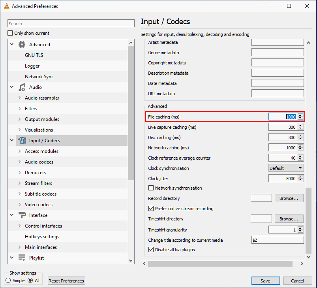The width and height of the screenshot is (317, 288).
Task: Click the Search preferences field
Action: [71, 23]
